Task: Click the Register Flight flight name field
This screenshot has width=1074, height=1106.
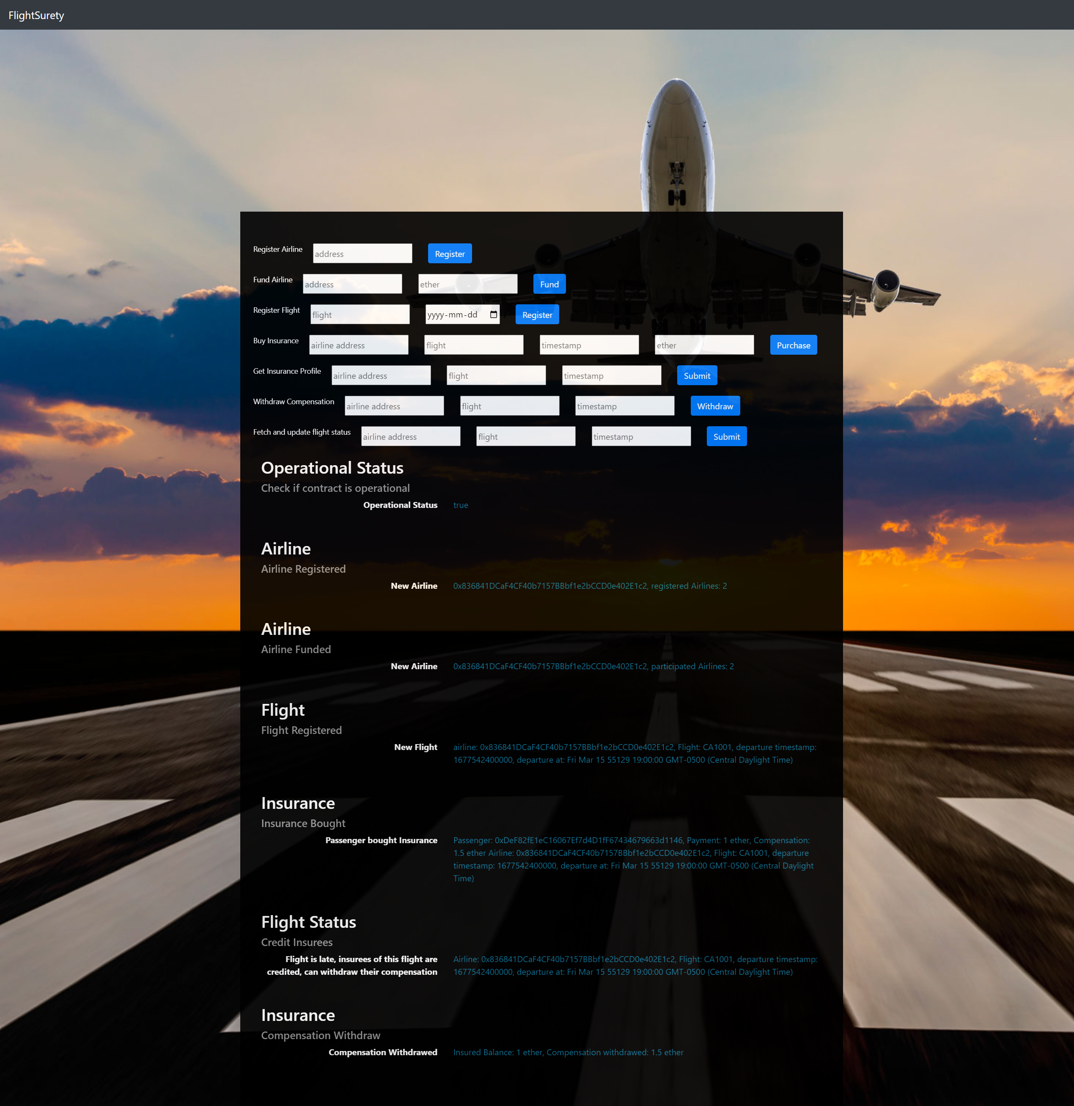Action: coord(359,315)
